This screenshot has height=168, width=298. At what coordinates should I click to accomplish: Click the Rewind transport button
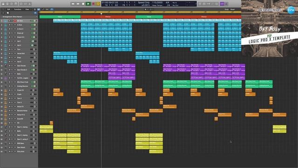tap(73, 4)
